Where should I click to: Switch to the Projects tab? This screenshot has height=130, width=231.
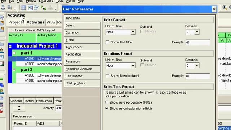(x=16, y=22)
